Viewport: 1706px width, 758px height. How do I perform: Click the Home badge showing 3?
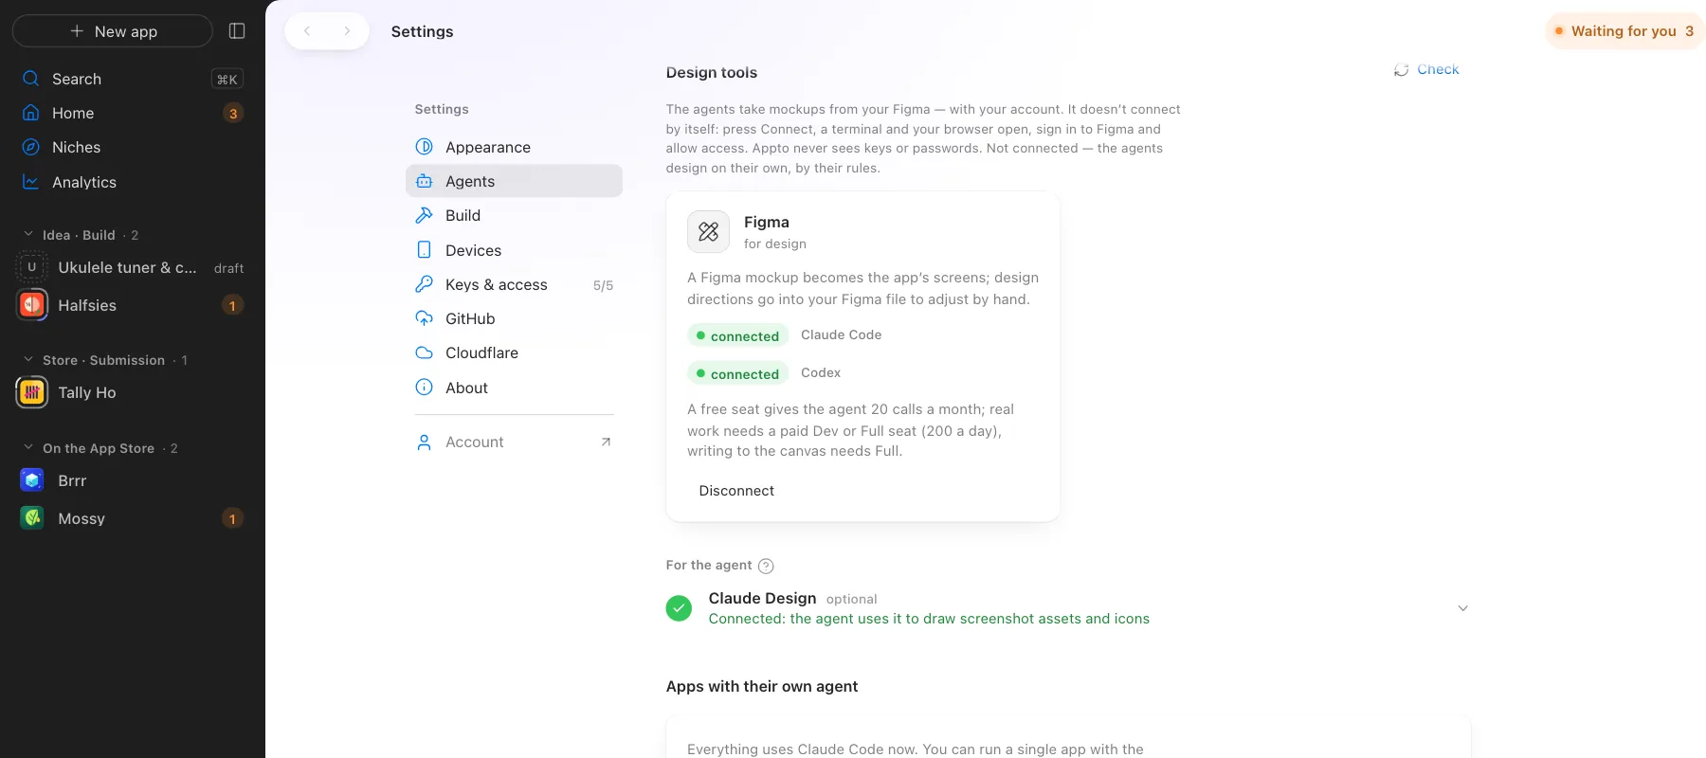233,114
